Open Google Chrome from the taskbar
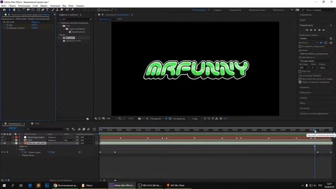336x189 pixels. pos(65,185)
